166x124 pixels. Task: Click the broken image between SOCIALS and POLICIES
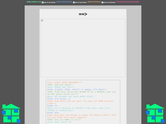point(108,2)
